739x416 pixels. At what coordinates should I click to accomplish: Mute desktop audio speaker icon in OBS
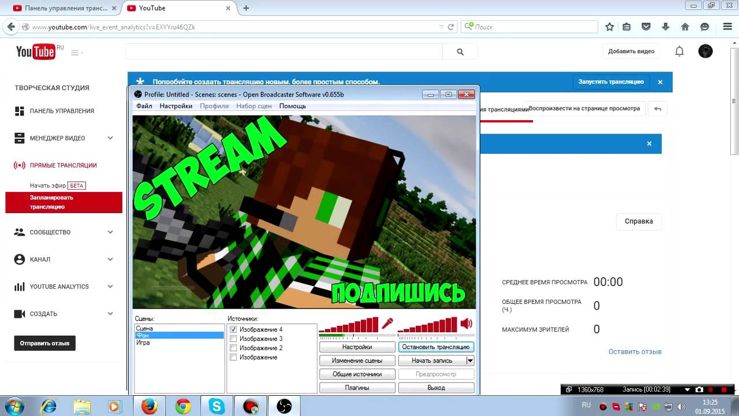pyautogui.click(x=466, y=324)
